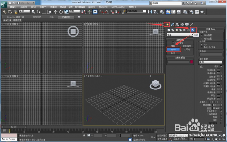Open the 渲染(R) menu

pyautogui.click(x=91, y=7)
